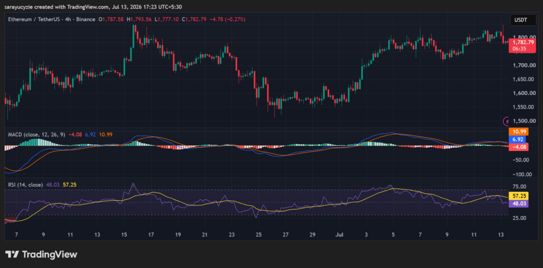543x268 pixels.
Task: Click the Binance exchange name in the legend
Action: pos(85,20)
